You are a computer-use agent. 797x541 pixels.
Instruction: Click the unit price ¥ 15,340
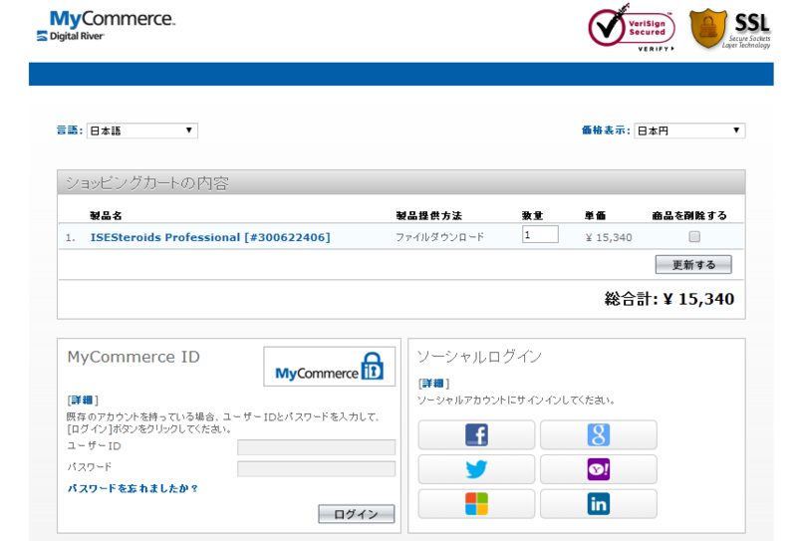tap(609, 237)
